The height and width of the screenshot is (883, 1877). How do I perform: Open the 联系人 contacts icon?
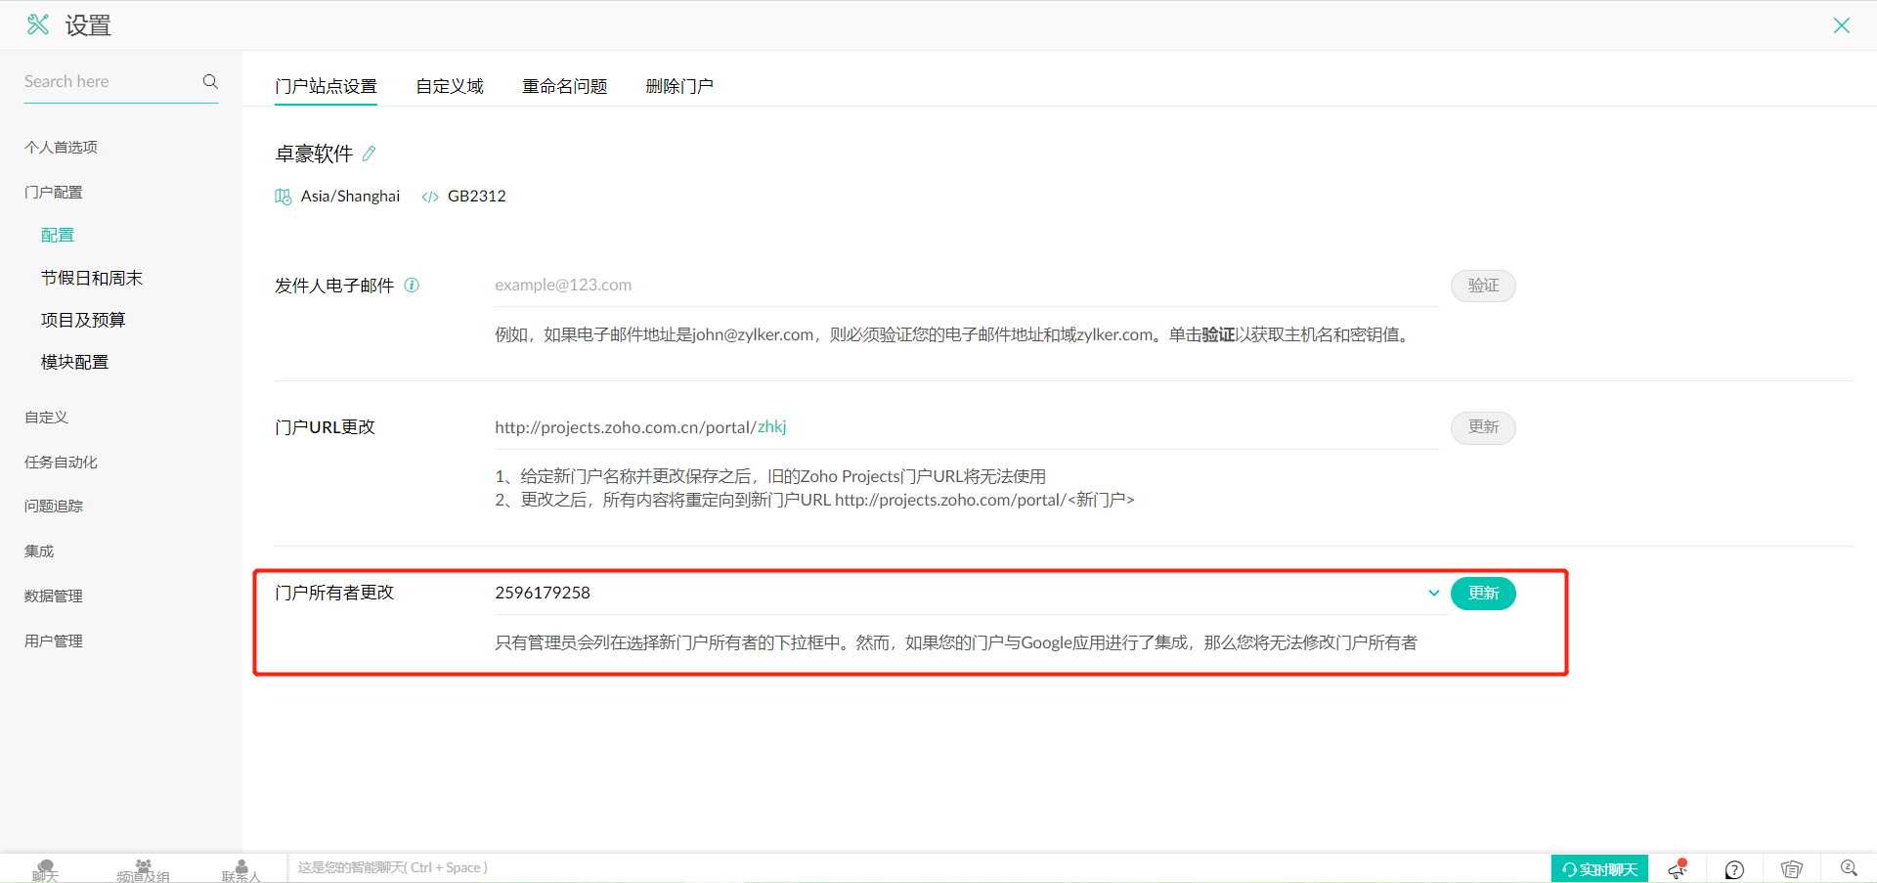(x=240, y=869)
